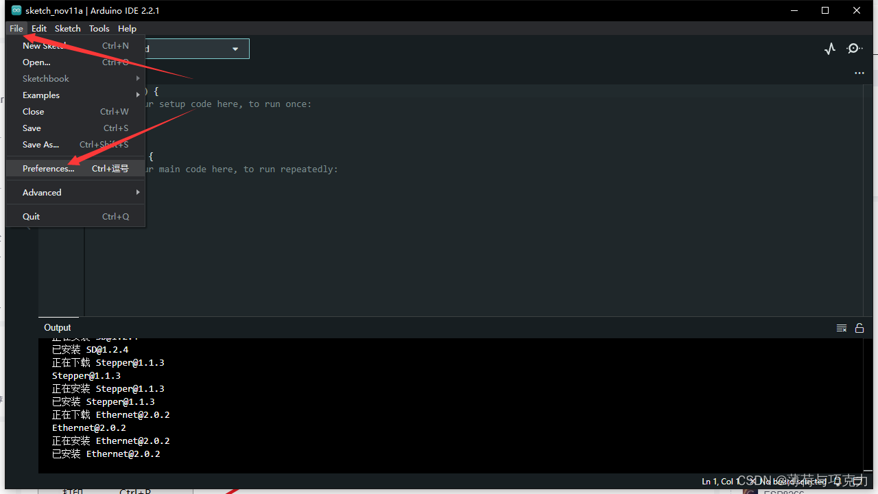Click the '正在下载 Stepper@1.1.3' output line
The width and height of the screenshot is (878, 494).
108,362
